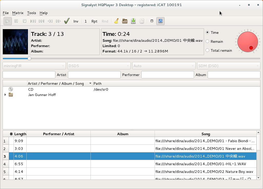
Task: Clear the playlist with the broom icon
Action: [x=116, y=21]
